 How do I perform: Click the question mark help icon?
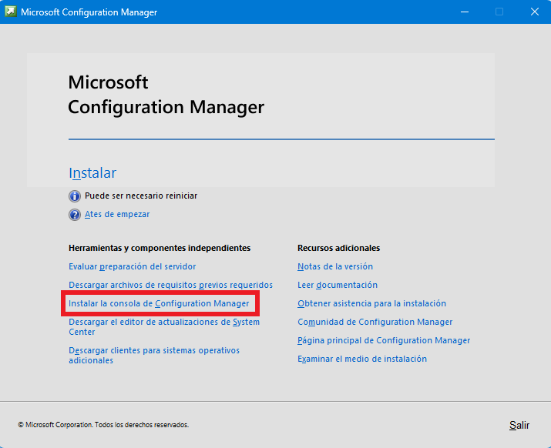tap(75, 215)
